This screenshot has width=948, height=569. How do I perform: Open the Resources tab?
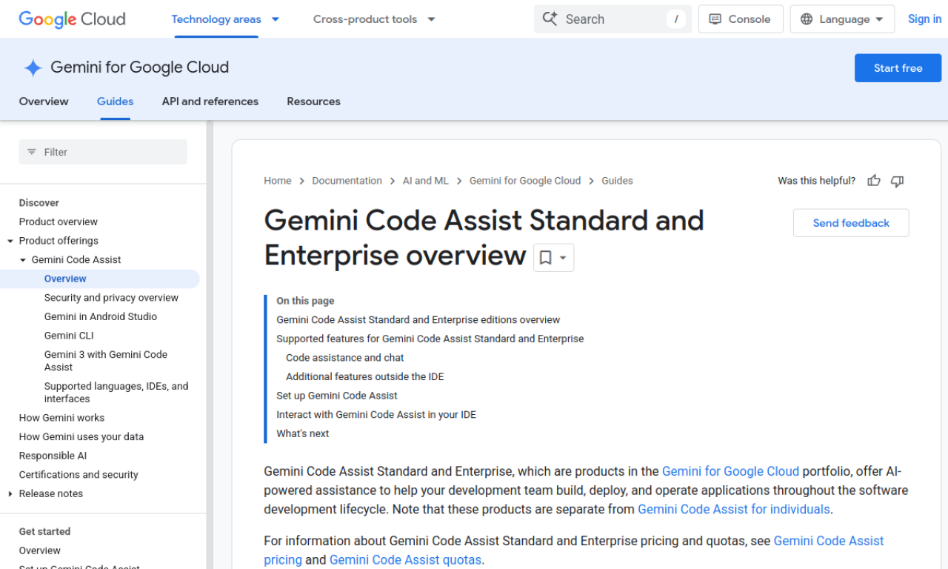pos(313,102)
